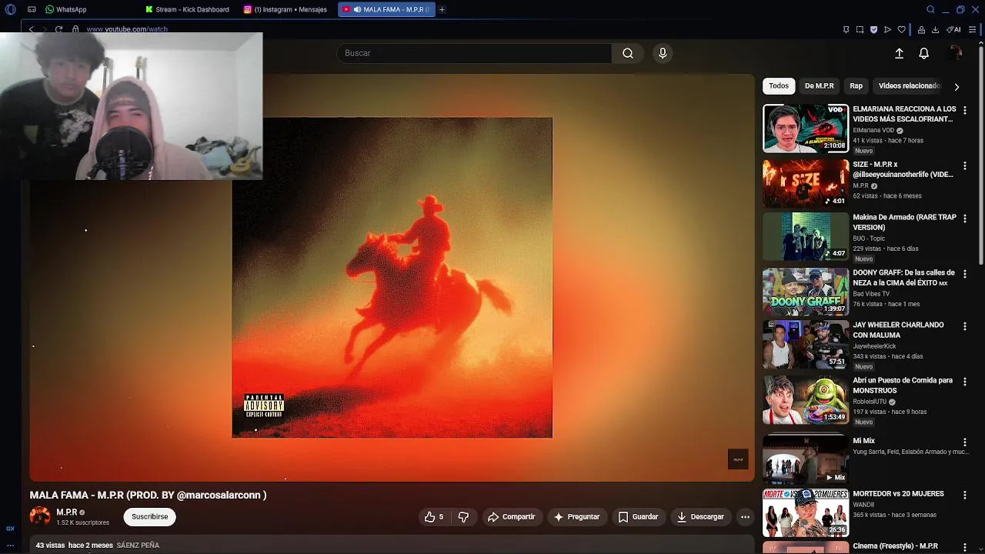Screen dimensions: 985x554
Task: Select the Todos filter chip
Action: tap(779, 86)
